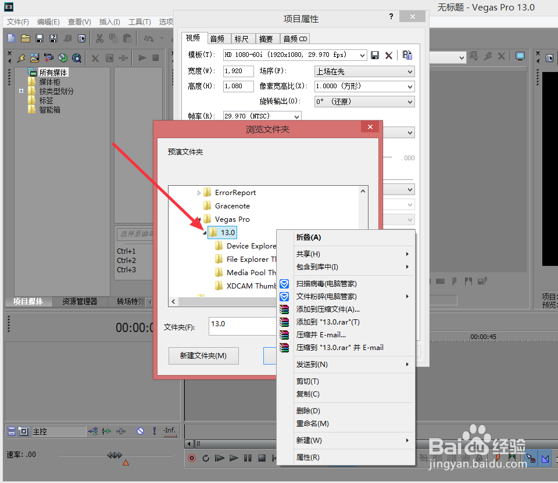Click the Undo arrow icon

point(148,38)
